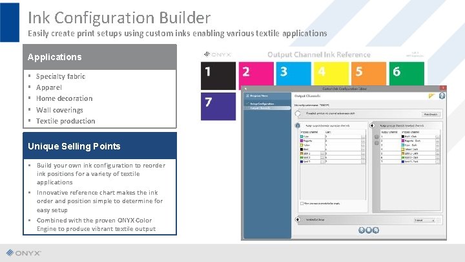465x262 pixels.
Task: Open ellipsis for output channel 5 Spot 1 row
Action: [x=437, y=154]
